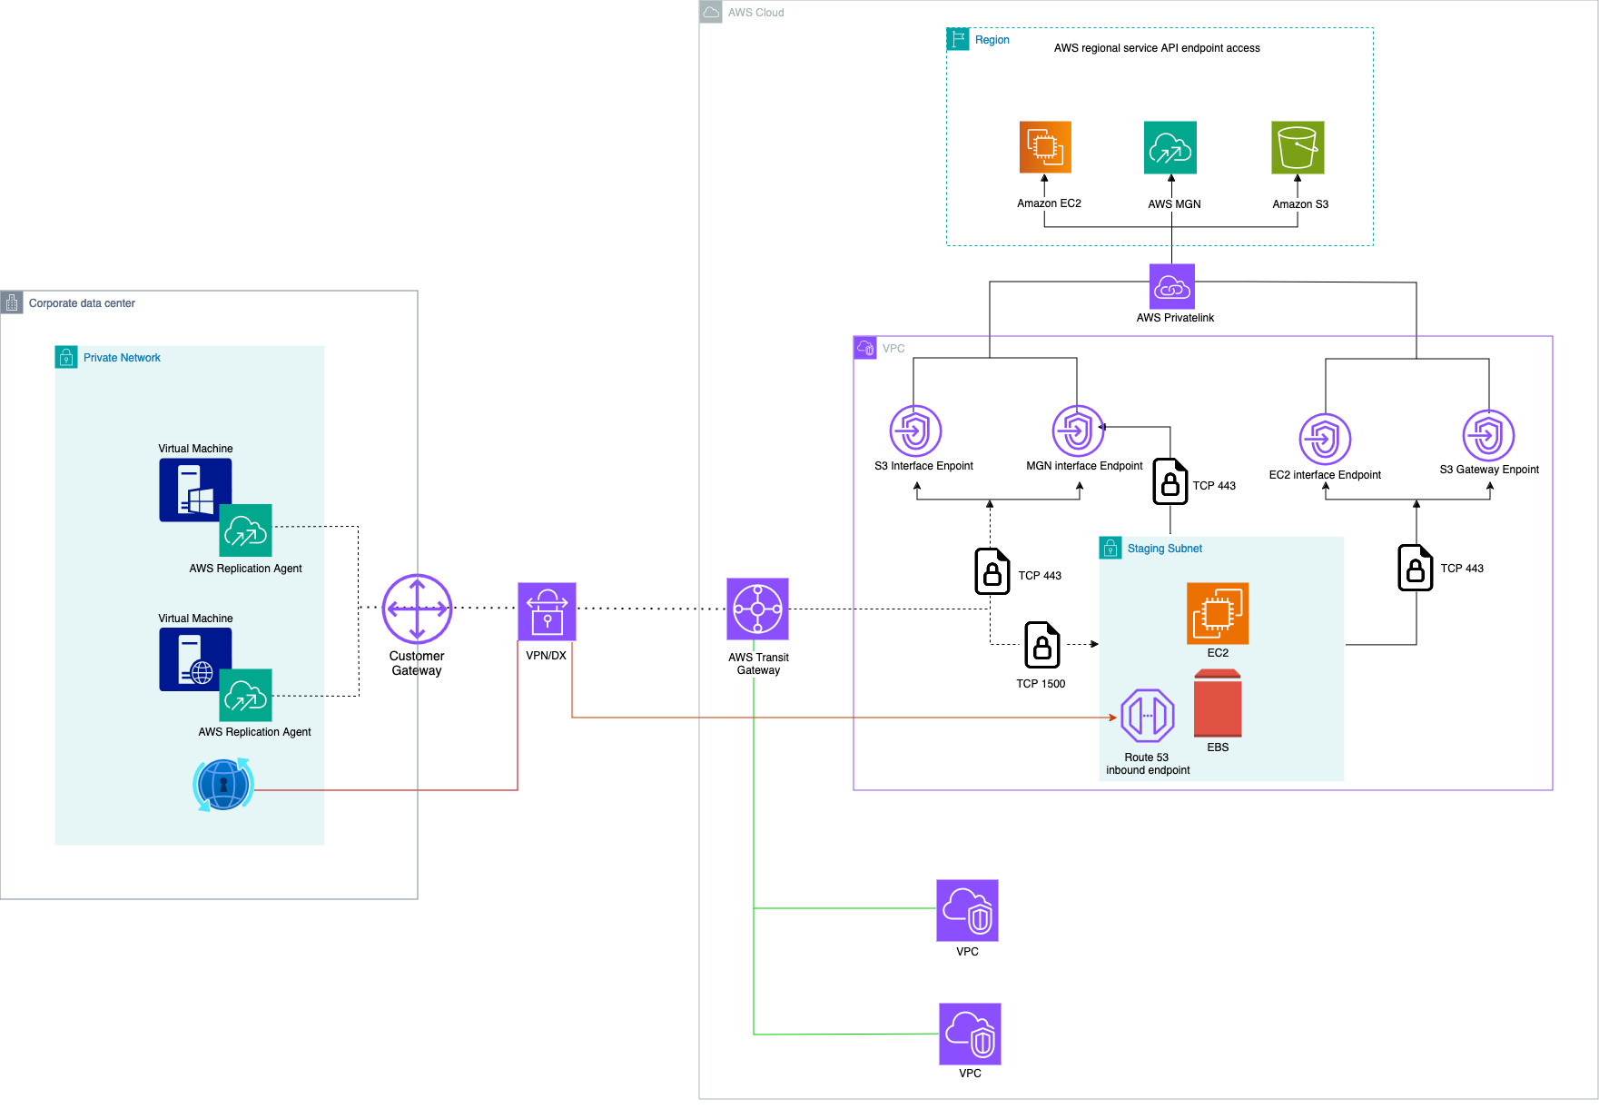
Task: Click the 'EBS' label
Action: coord(1218,748)
